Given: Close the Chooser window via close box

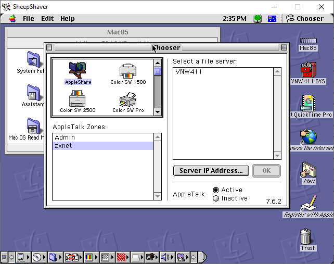Looking at the screenshot, I should point(49,47).
